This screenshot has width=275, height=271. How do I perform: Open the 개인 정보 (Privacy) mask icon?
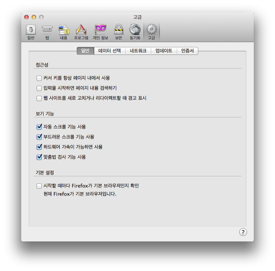click(101, 29)
